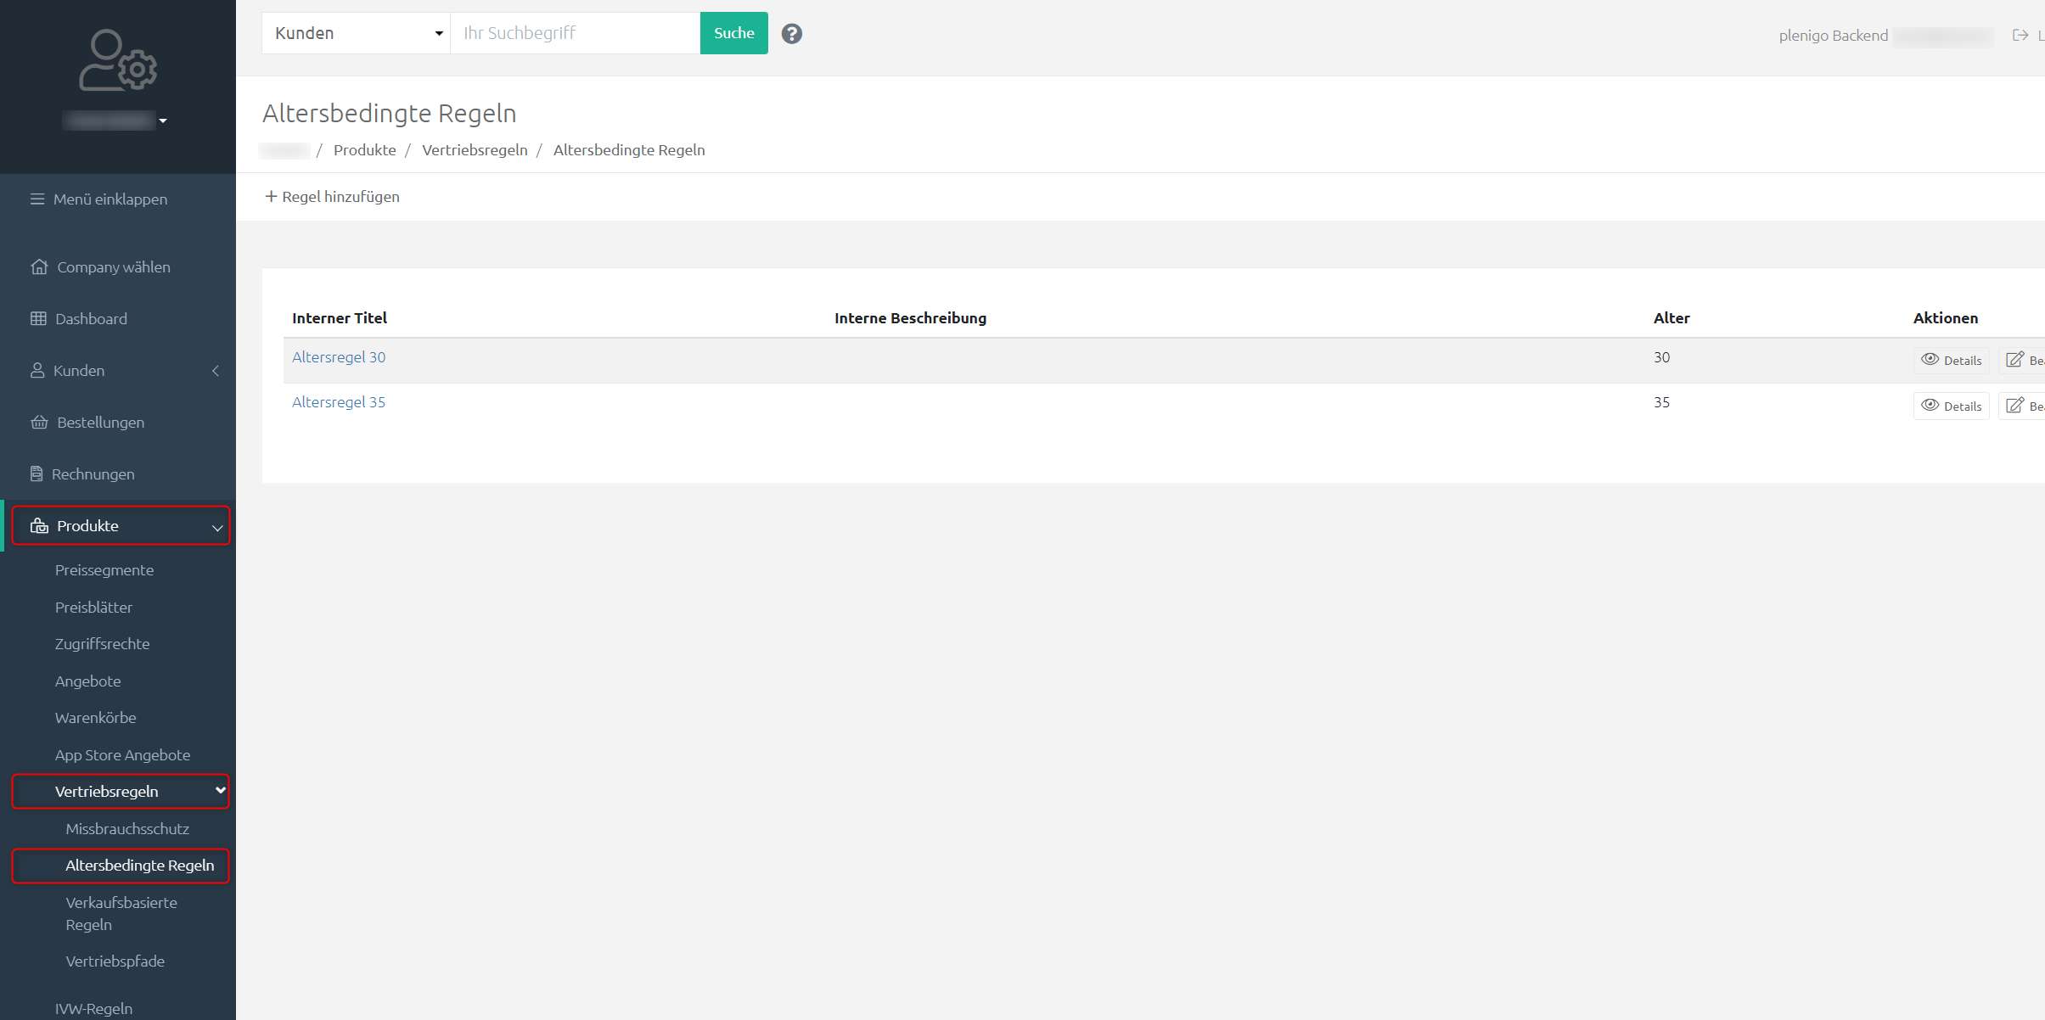The width and height of the screenshot is (2045, 1020).
Task: Click the Produkte bag icon
Action: coord(39,526)
